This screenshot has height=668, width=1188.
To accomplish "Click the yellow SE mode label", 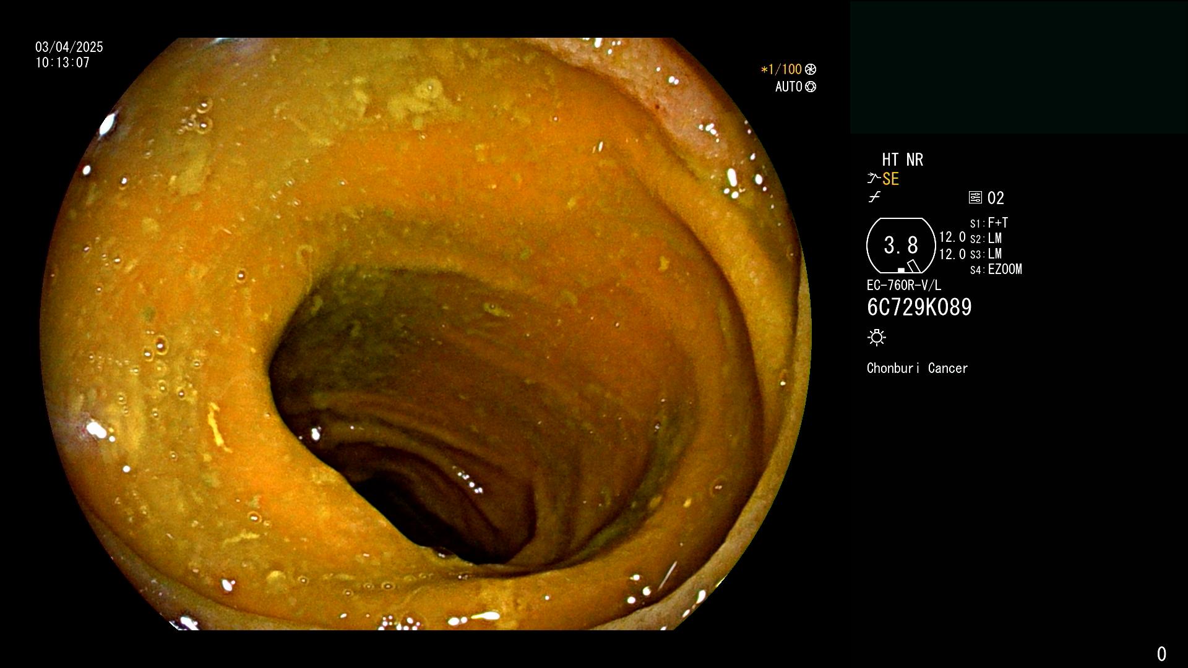I will (890, 179).
